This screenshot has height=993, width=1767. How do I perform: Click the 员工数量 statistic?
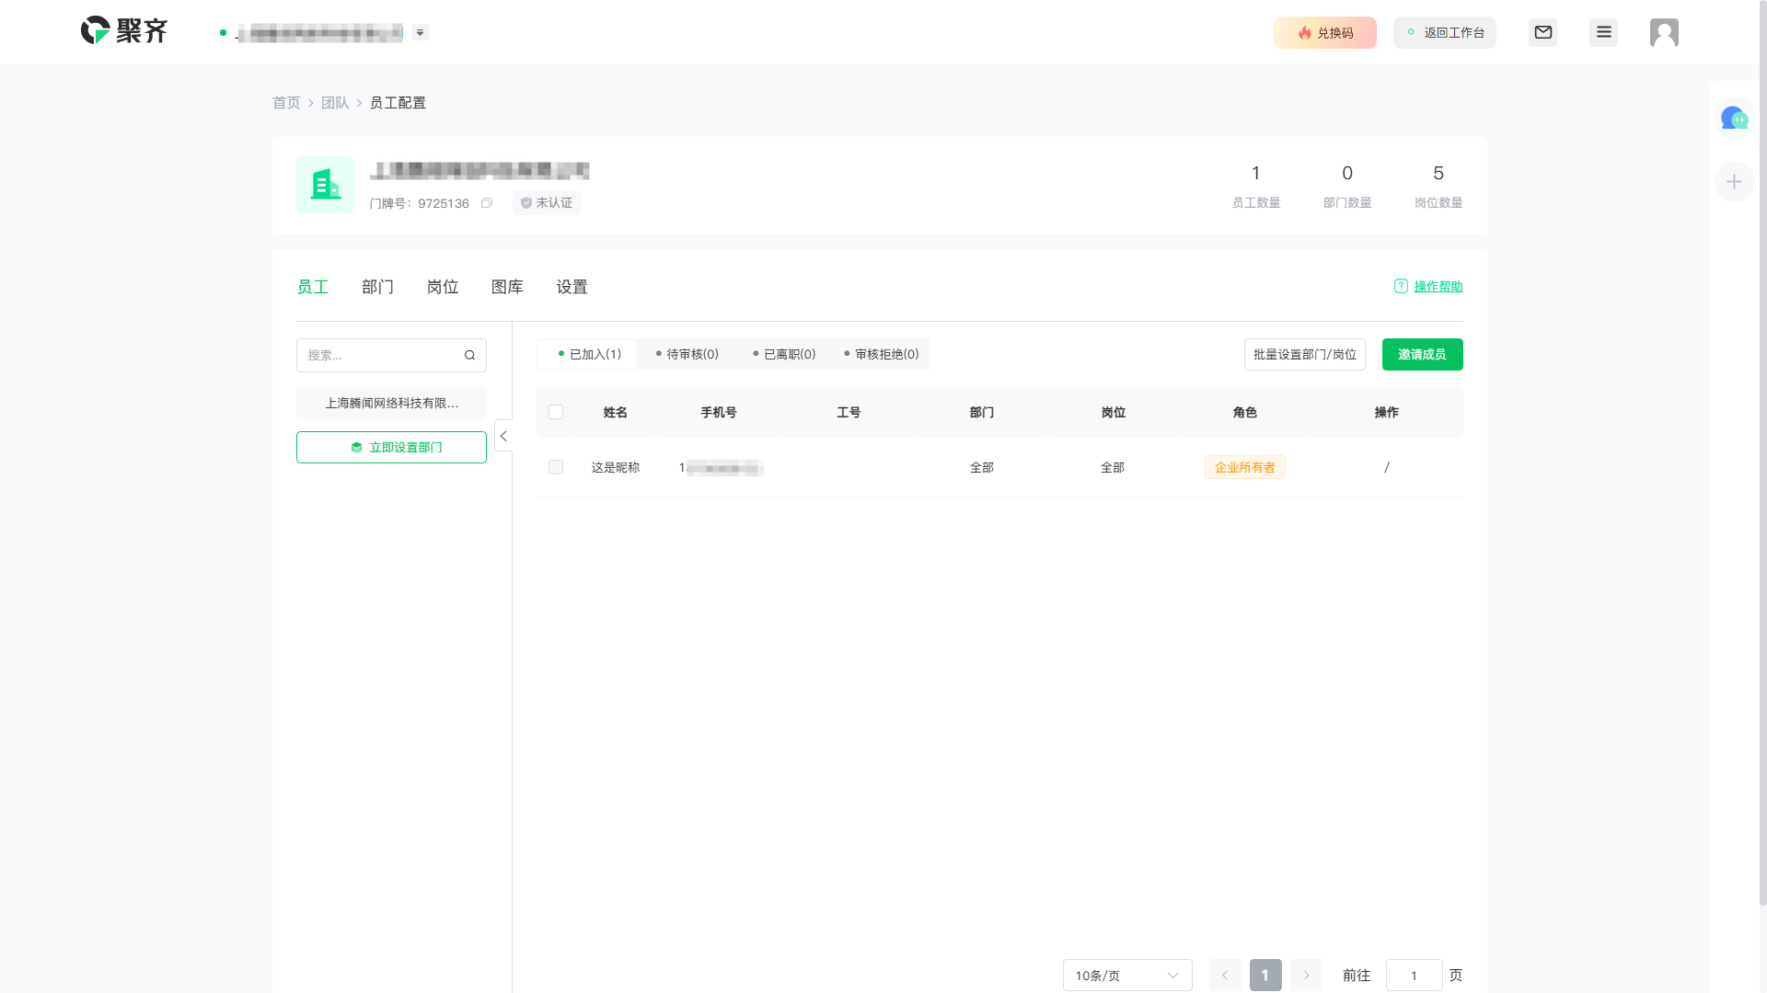(x=1256, y=187)
